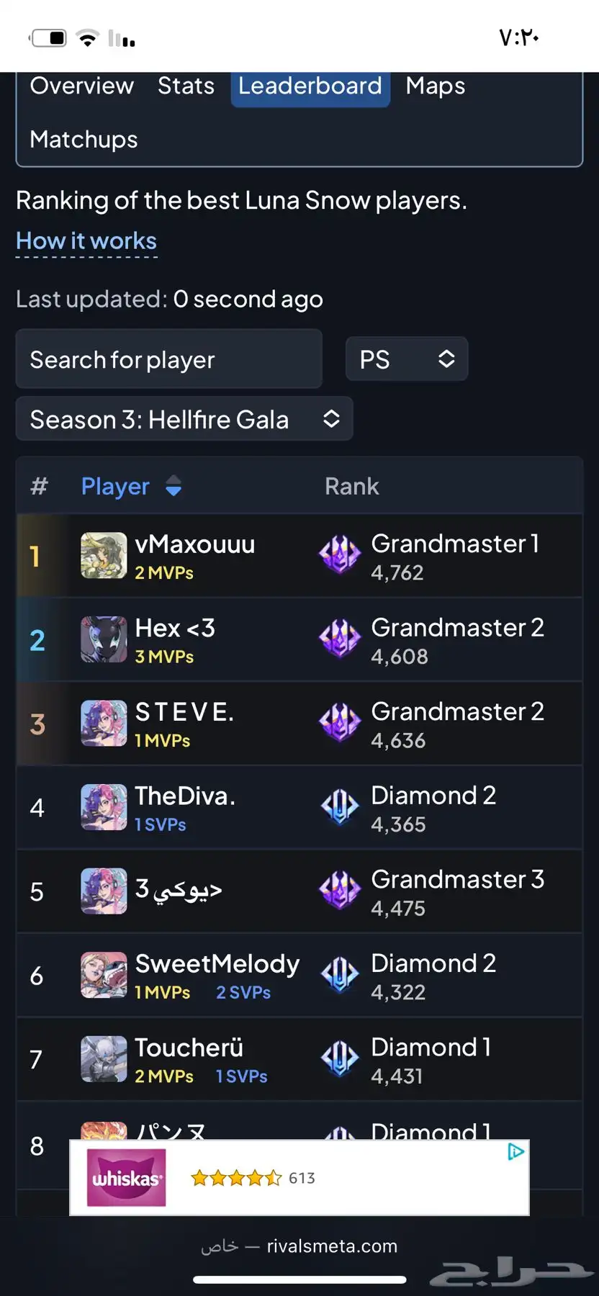Tap Diamond 2 emblem beside TheDiva.
Screen dimensions: 599x1296
click(x=340, y=807)
